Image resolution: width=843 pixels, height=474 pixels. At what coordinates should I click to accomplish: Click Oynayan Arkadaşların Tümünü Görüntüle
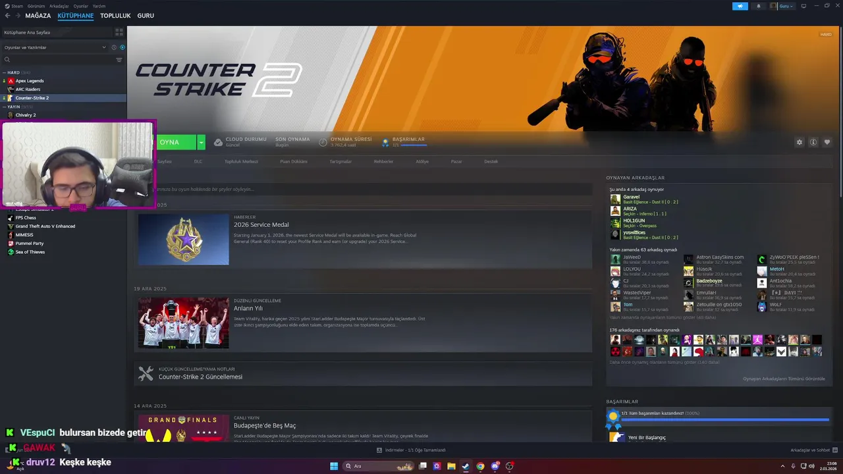click(784, 379)
